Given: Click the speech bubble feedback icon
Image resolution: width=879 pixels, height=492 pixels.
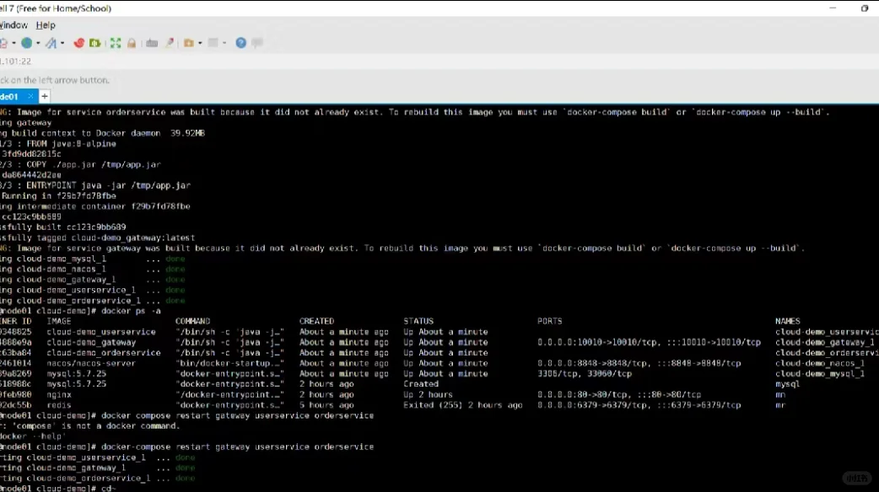Looking at the screenshot, I should click(x=257, y=43).
